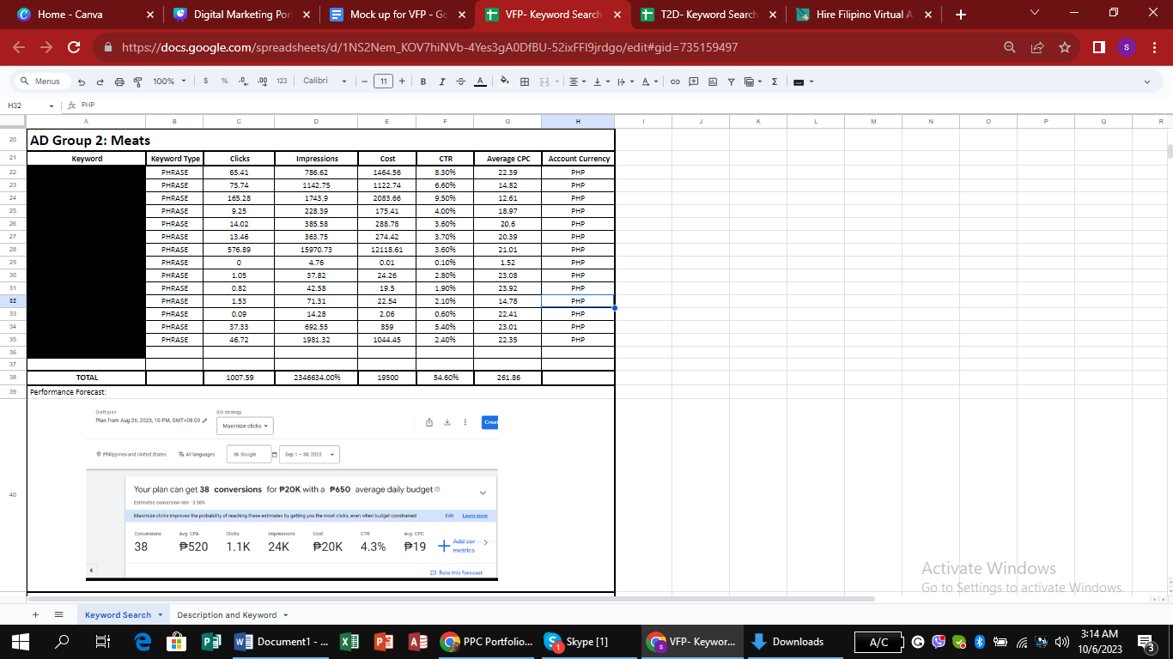Switch to the Mock up for VFP tab
The image size is (1173, 659).
coord(397,15)
